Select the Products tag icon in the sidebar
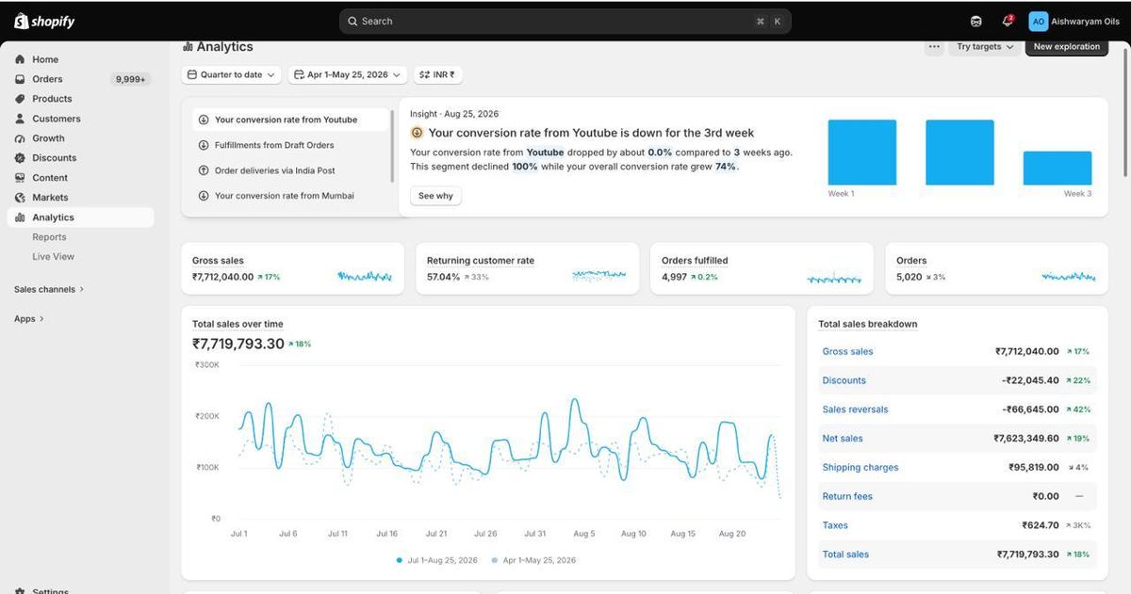1131x594 pixels. [20, 99]
